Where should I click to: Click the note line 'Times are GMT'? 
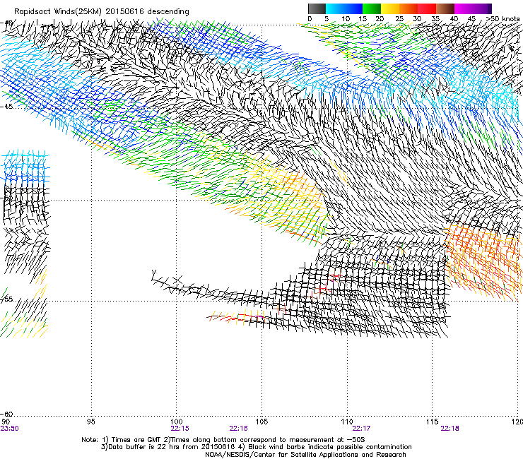coord(137,440)
